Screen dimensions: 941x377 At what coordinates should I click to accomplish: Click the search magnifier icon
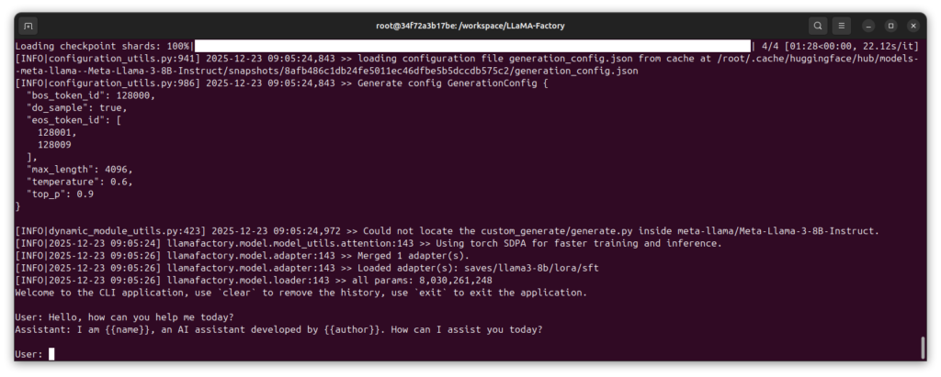[x=818, y=26]
